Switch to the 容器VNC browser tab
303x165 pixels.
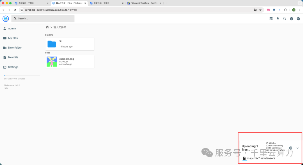pos(107,3)
